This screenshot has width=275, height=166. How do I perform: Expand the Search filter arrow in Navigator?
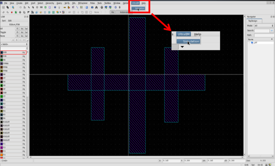[272, 30]
